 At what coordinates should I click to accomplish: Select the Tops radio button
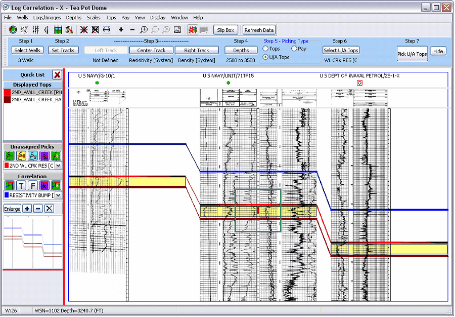265,49
